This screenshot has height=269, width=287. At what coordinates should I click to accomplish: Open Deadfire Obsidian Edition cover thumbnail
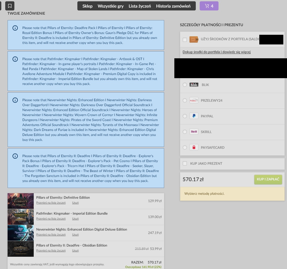20,249
